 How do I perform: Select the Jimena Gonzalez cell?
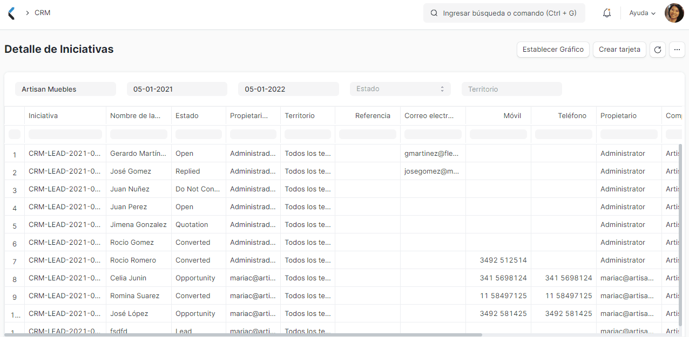[139, 225]
